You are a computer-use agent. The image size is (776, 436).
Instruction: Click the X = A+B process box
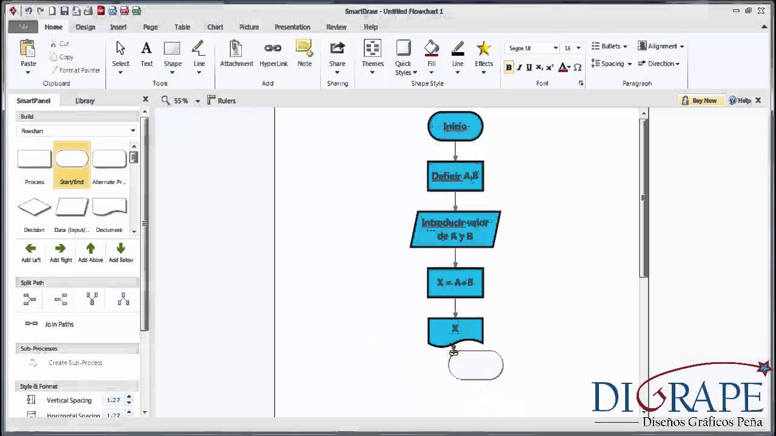455,283
